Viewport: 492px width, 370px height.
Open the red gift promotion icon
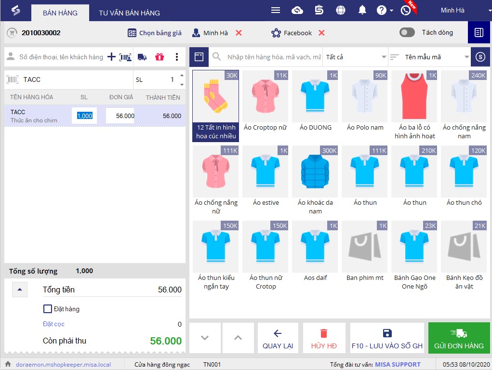click(x=160, y=57)
